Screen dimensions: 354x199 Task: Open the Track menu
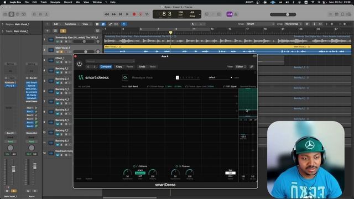44,2
